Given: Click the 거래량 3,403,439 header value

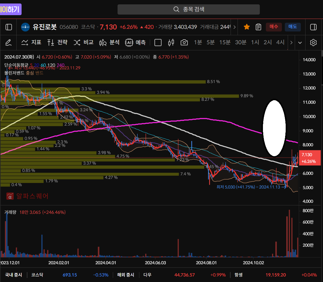Looking at the screenshot, I should pyautogui.click(x=178, y=27).
